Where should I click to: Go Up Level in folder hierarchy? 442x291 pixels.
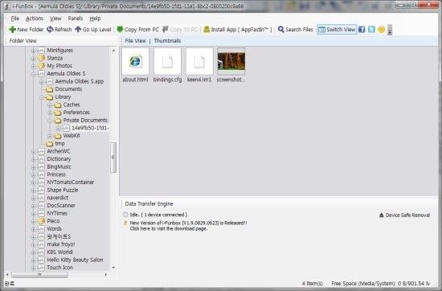tap(92, 29)
